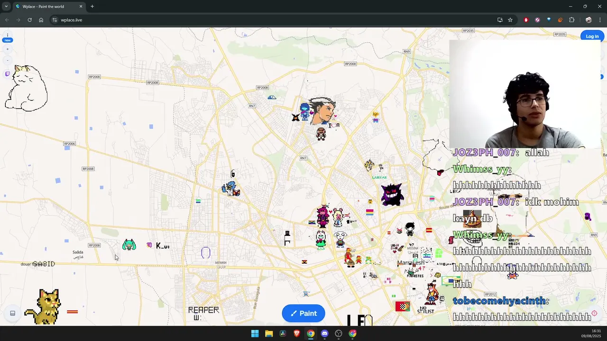
Task: Open OBS Studio from taskbar
Action: click(x=338, y=333)
